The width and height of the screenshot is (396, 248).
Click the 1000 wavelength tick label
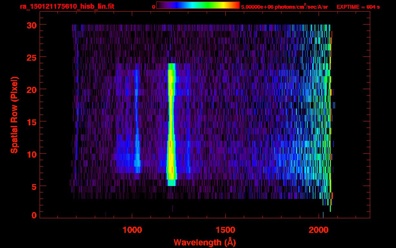pos(132,230)
